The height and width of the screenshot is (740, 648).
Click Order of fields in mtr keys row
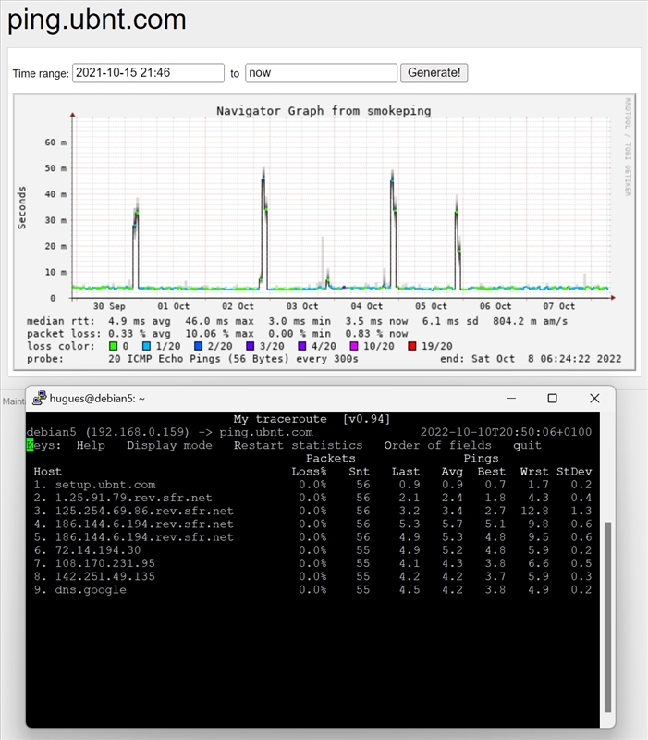[437, 446]
